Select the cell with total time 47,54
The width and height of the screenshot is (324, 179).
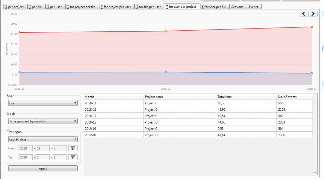coord(246,135)
